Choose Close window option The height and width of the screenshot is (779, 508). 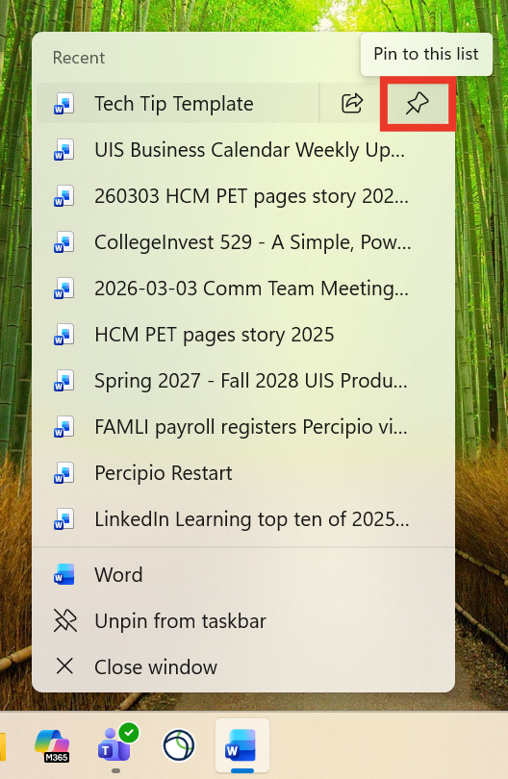243,666
